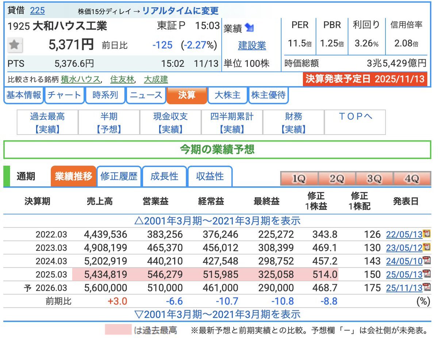438x338 pixels.
Task: Open PDF icon for 24/05/10 row
Action: tap(427, 261)
